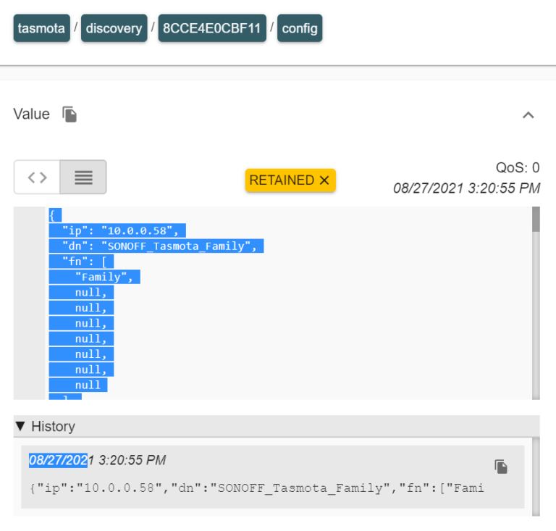Image resolution: width=556 pixels, height=531 pixels.
Task: Switch to the diff view toggle
Action: coord(37,177)
